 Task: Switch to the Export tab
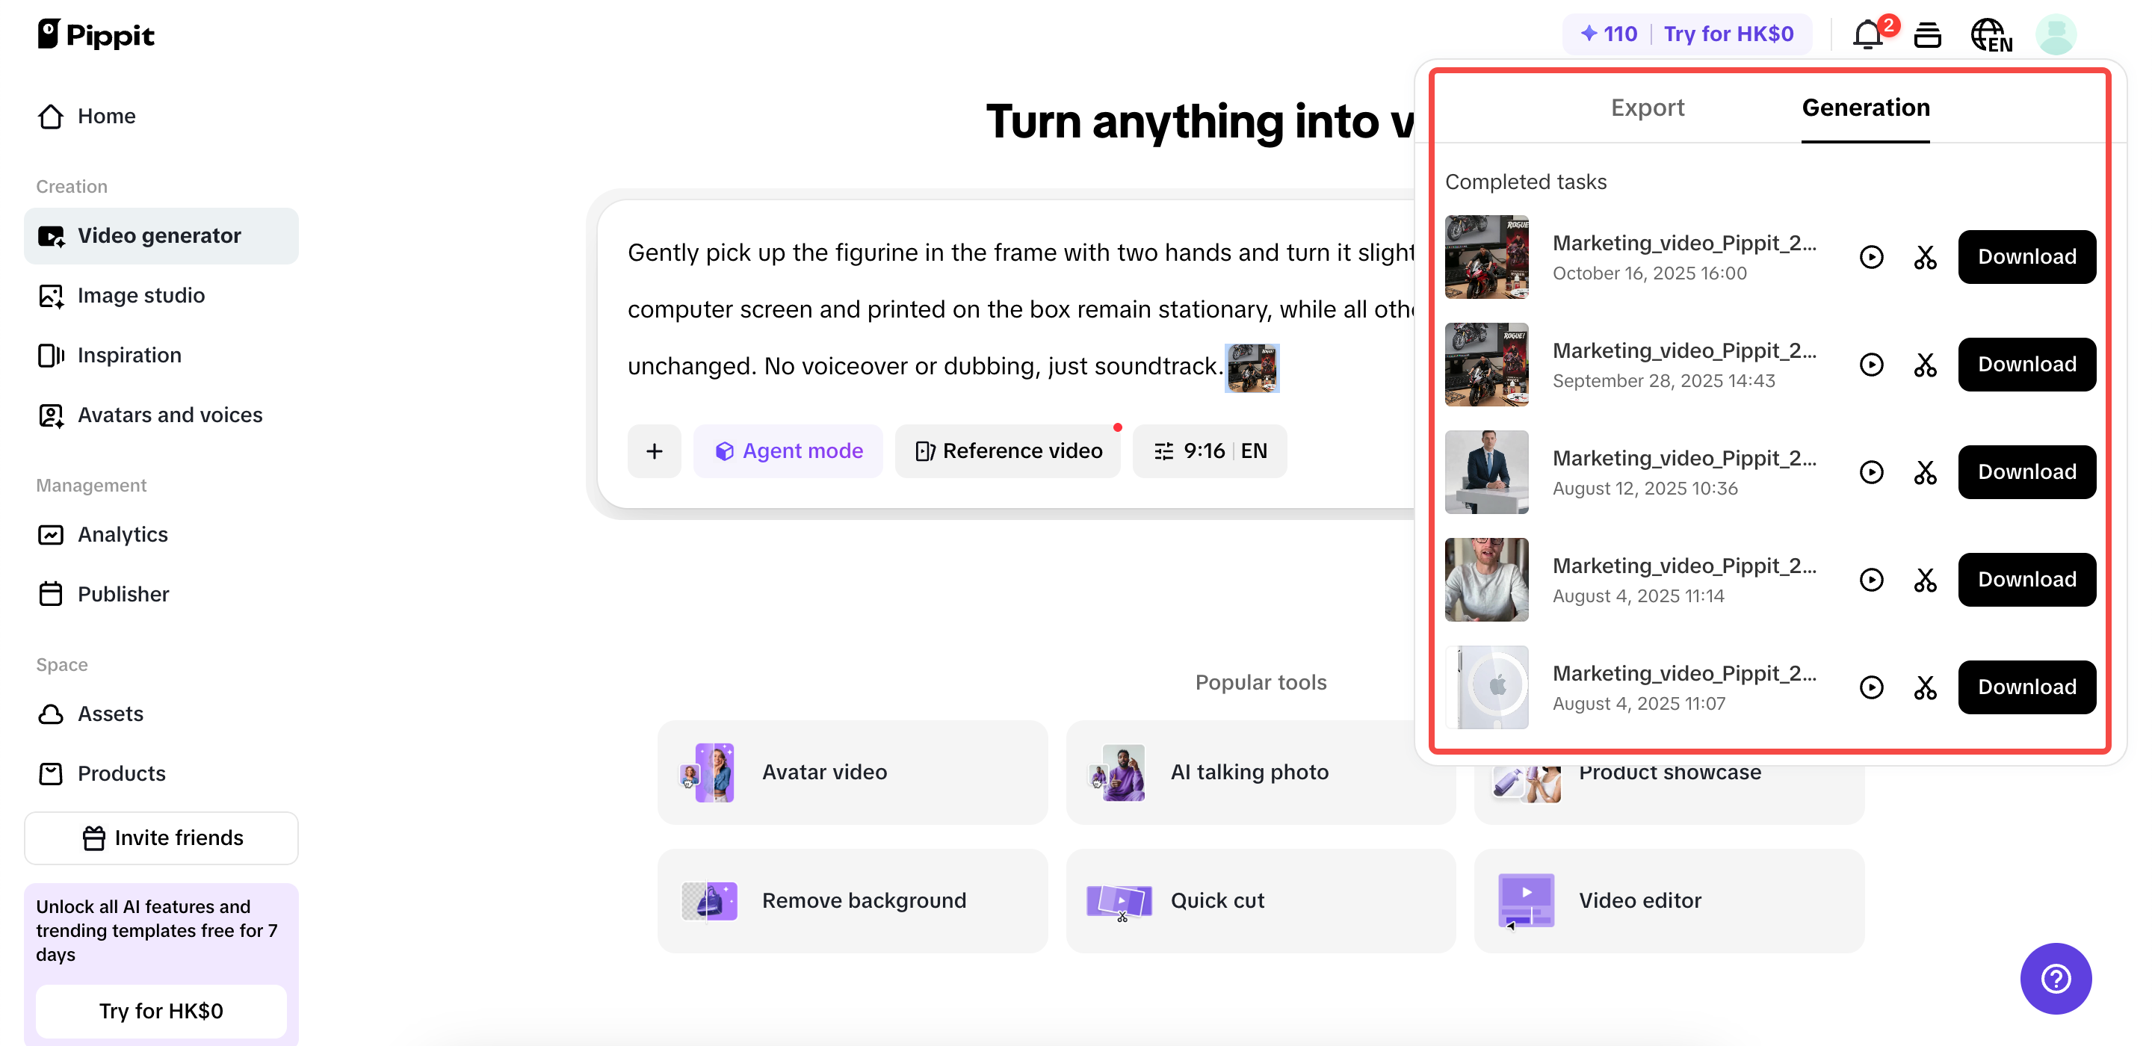click(x=1647, y=108)
